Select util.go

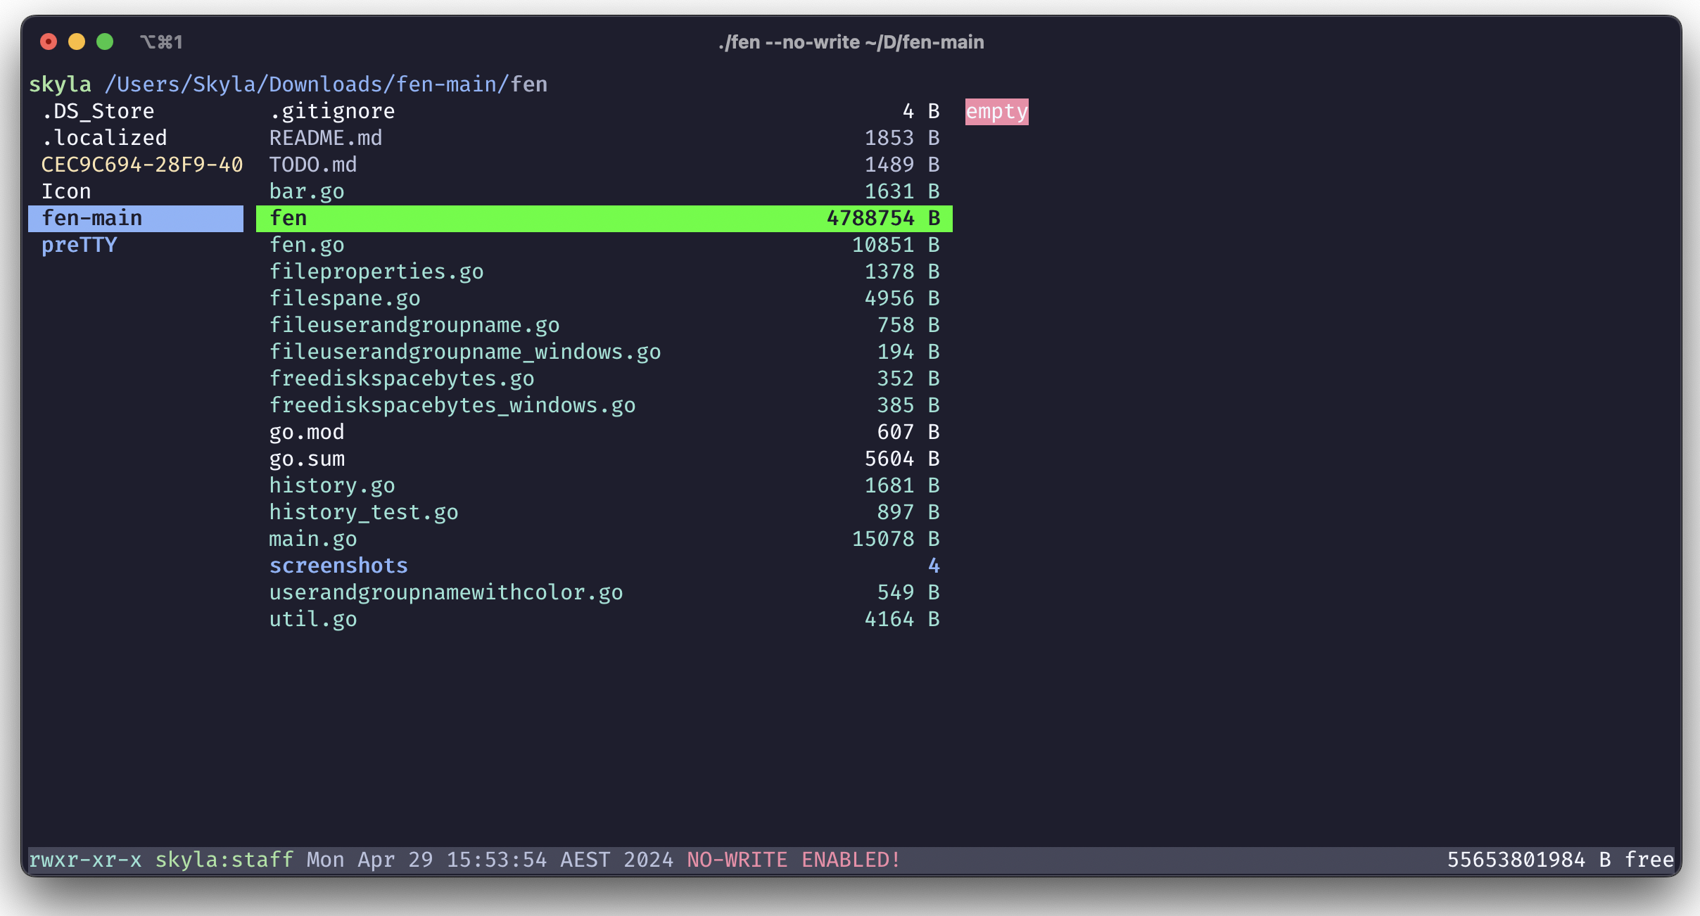[604, 619]
